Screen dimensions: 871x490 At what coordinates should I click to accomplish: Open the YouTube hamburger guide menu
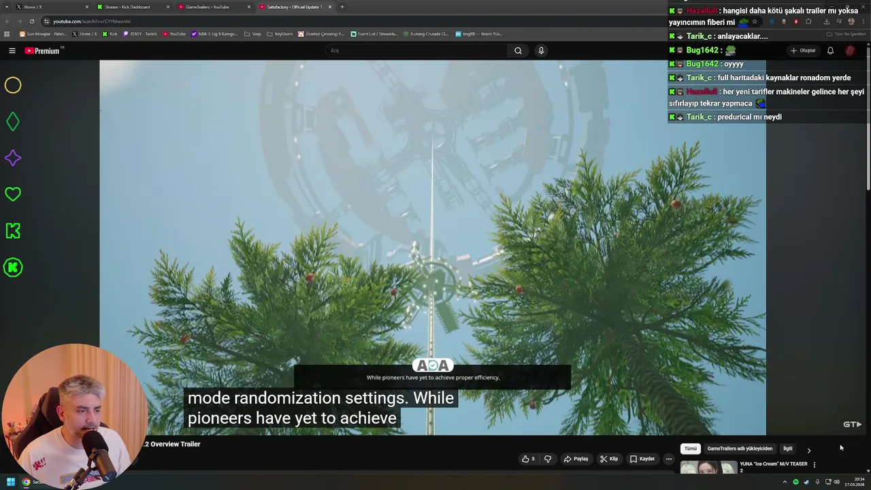[x=12, y=50]
